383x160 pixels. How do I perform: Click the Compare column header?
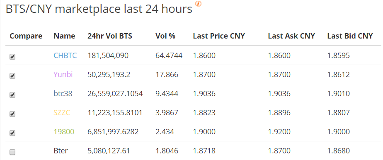[x=26, y=36]
